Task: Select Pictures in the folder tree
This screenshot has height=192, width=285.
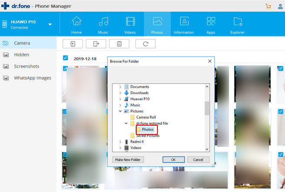Action: pos(137,111)
